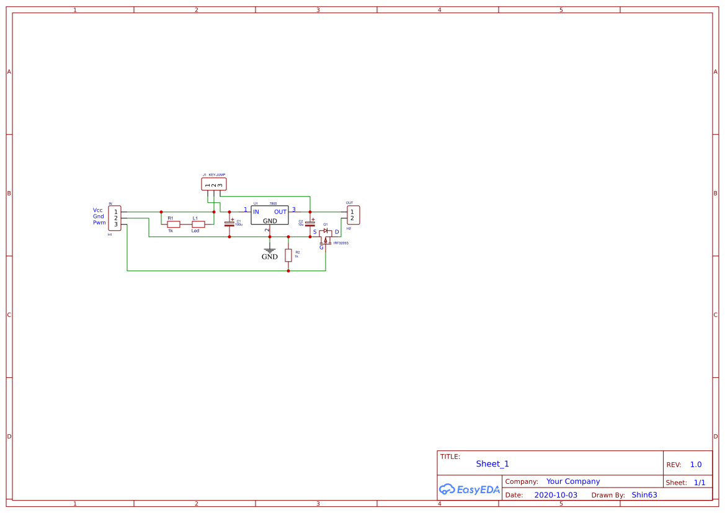The height and width of the screenshot is (513, 725).
Task: Click the EasyEDA logo in title block
Action: click(469, 489)
